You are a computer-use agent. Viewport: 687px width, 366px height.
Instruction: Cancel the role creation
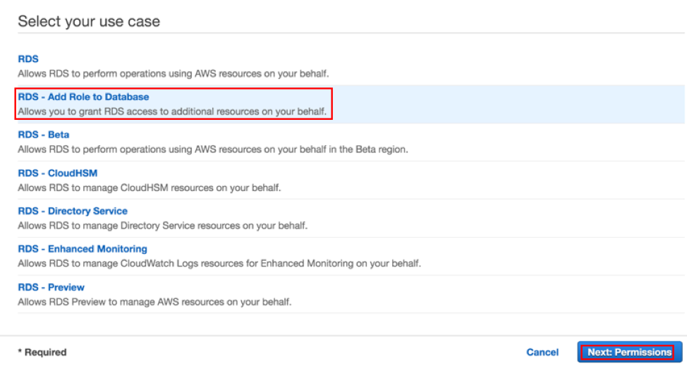point(542,352)
